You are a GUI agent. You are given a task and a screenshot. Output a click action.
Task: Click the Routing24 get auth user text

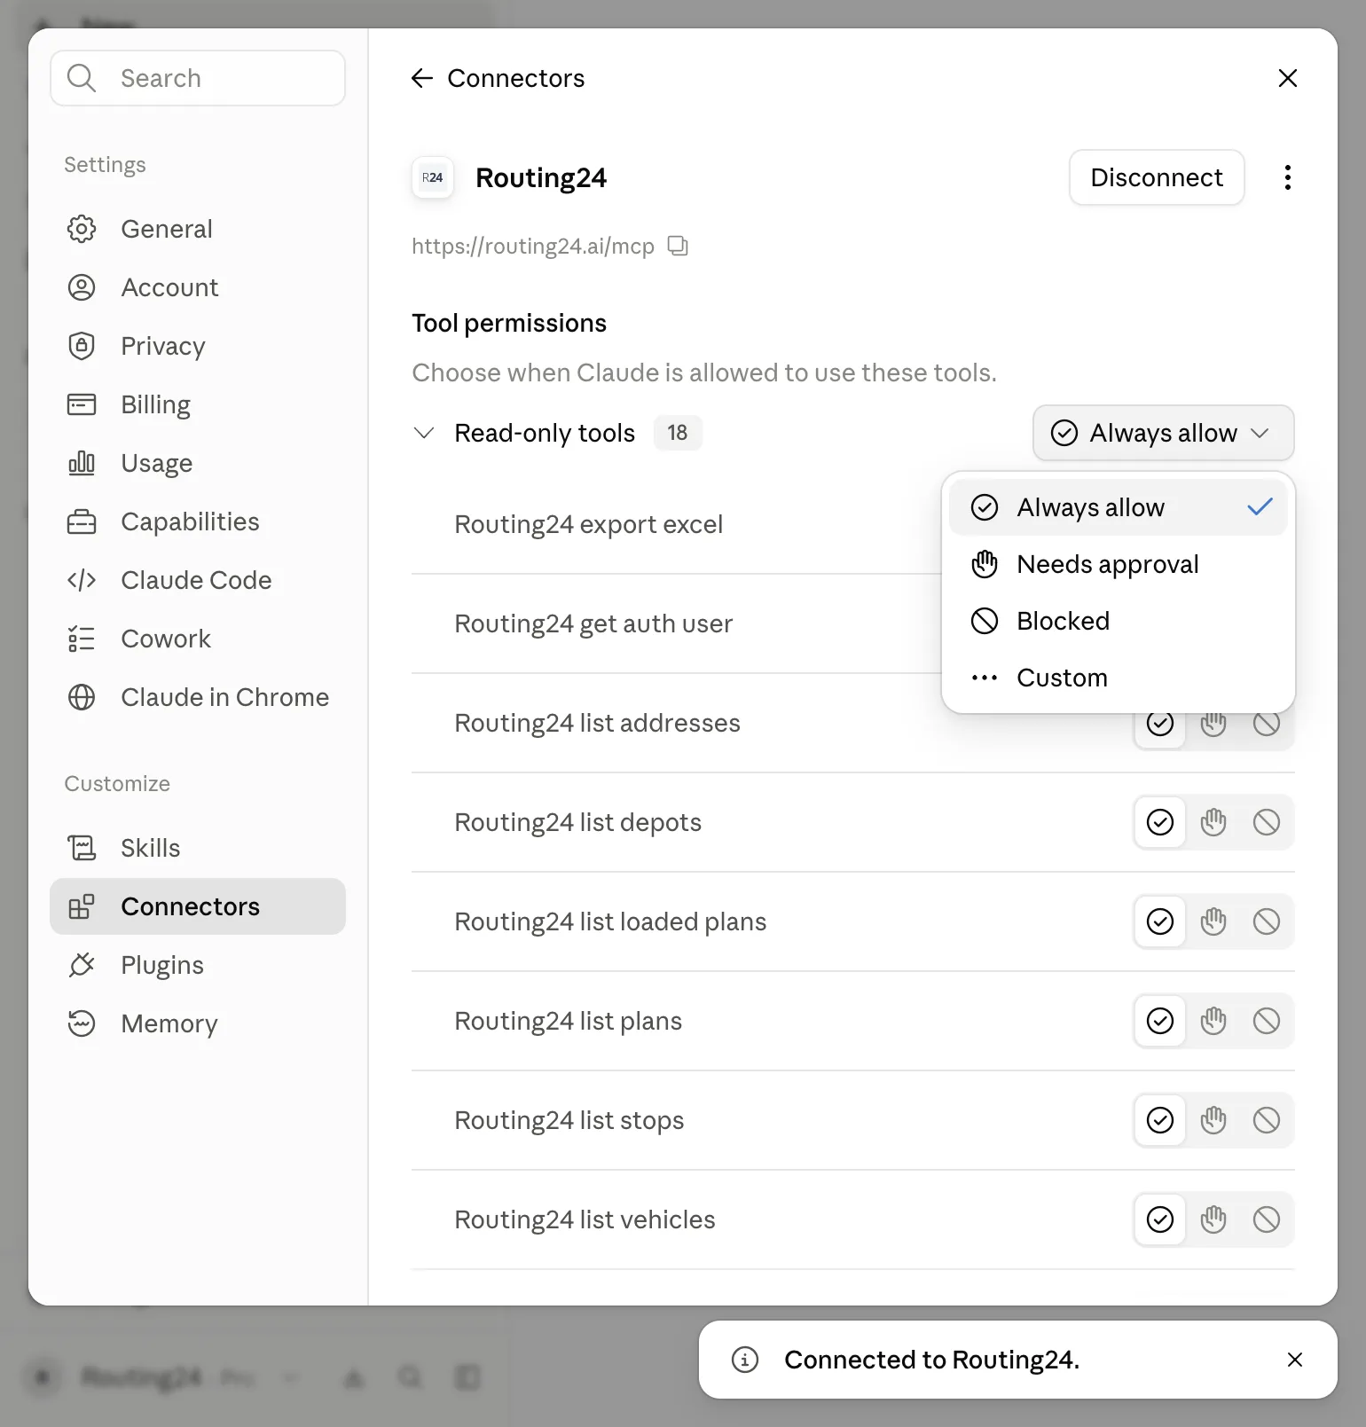coord(593,623)
